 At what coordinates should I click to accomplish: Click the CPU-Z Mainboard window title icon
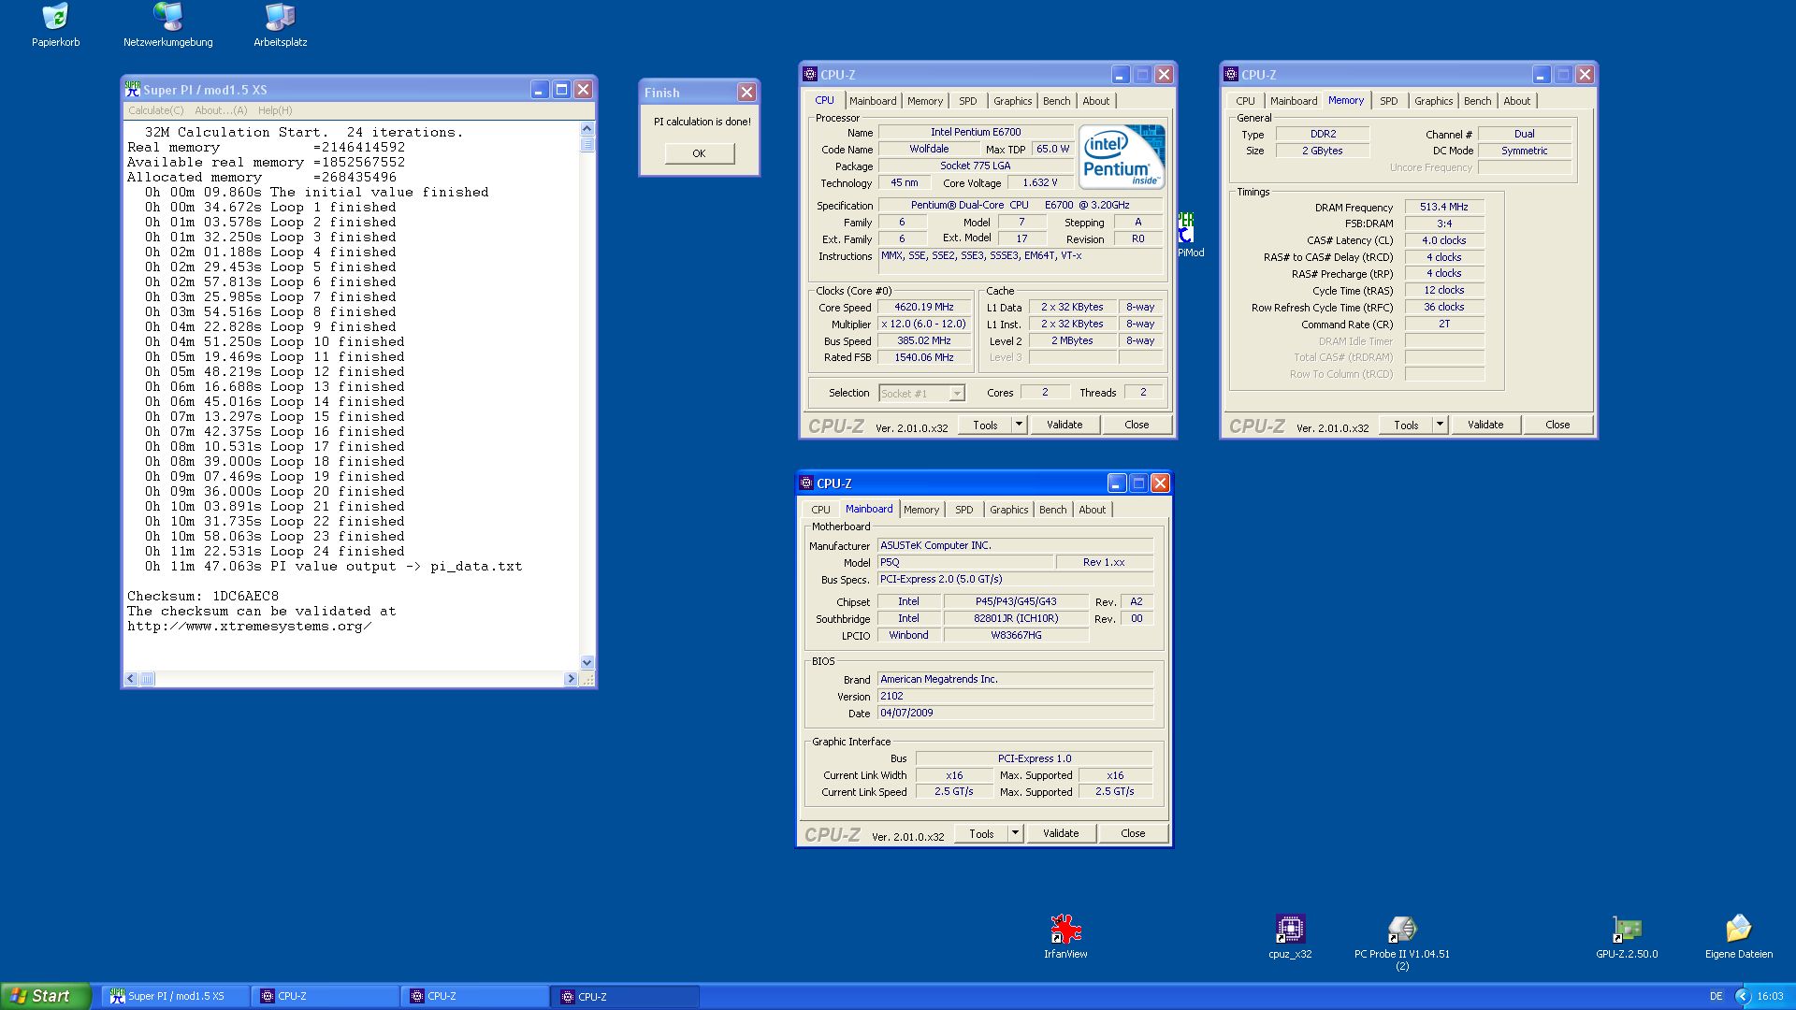806,483
